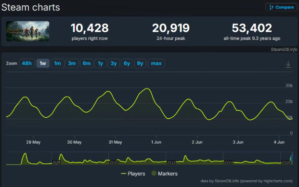The width and height of the screenshot is (299, 187).
Task: Choose the 3y zoom option
Action: (x=114, y=63)
